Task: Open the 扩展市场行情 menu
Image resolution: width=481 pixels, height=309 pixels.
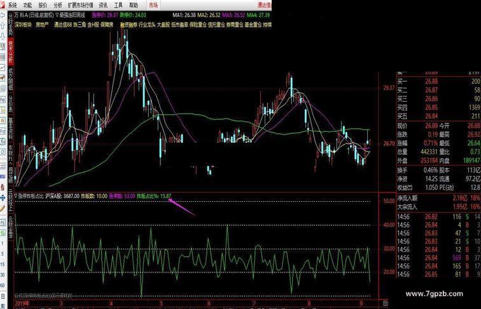Action: tap(80, 5)
